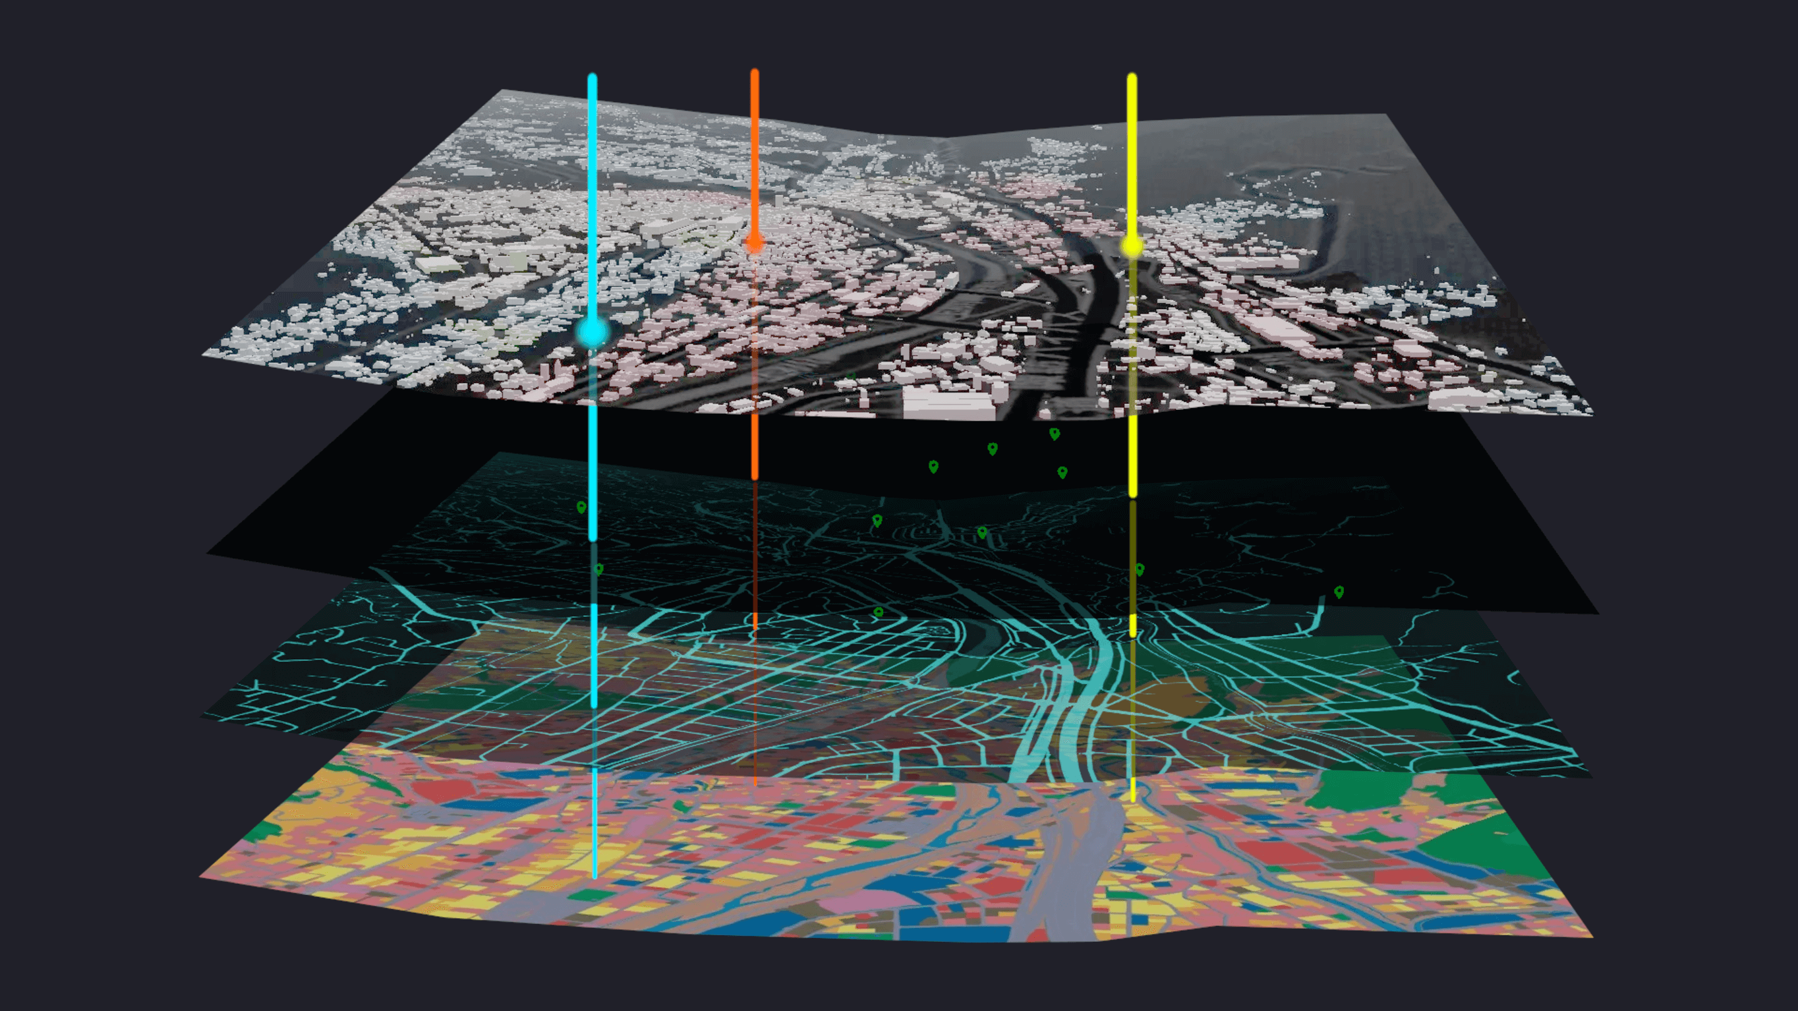Select the lowest green pin on road layer
The height and width of the screenshot is (1011, 1798).
tap(878, 612)
